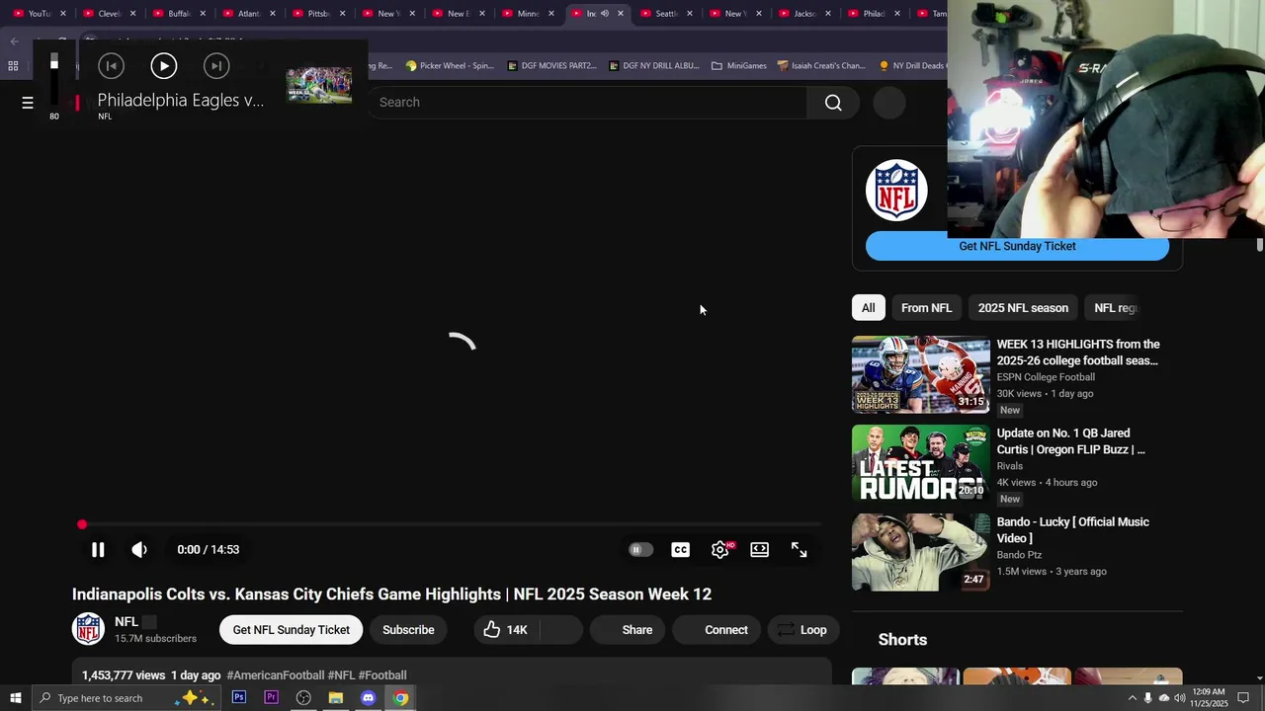Switch to the Atlanta browser tab
Viewport: 1265px width, 711px height.
(x=248, y=14)
